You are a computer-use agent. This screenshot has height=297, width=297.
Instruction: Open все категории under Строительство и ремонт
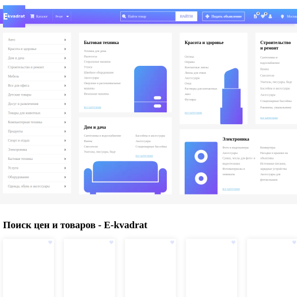tap(269, 118)
